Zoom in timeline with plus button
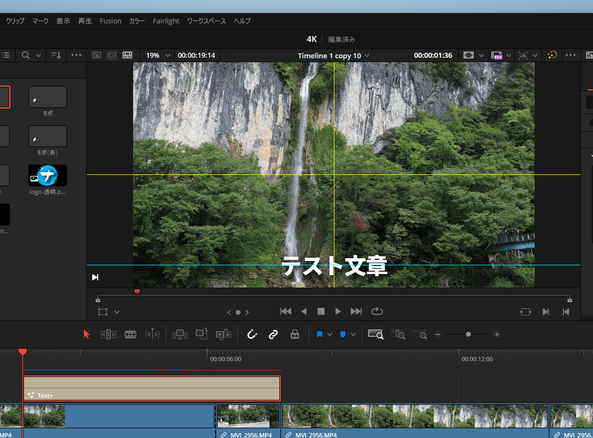The height and width of the screenshot is (438, 593). 497,334
